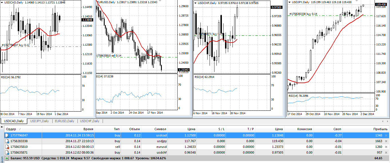Image resolution: width=390 pixels, height=163 pixels.
Task: Click the EURUSD sell 0.14 order line label
Action: [109, 56]
